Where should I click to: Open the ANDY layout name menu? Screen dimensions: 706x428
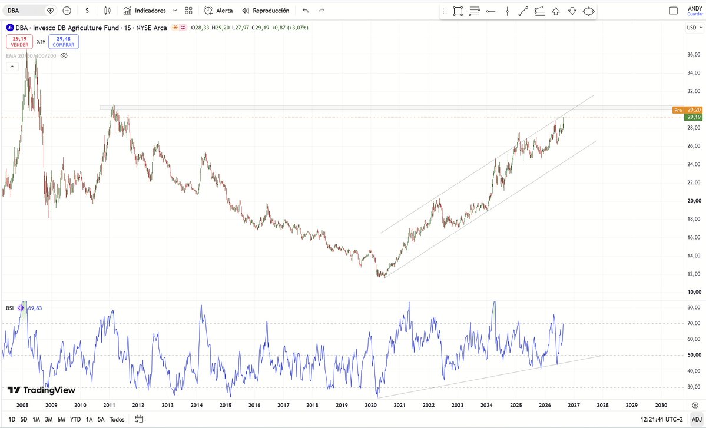(695, 8)
